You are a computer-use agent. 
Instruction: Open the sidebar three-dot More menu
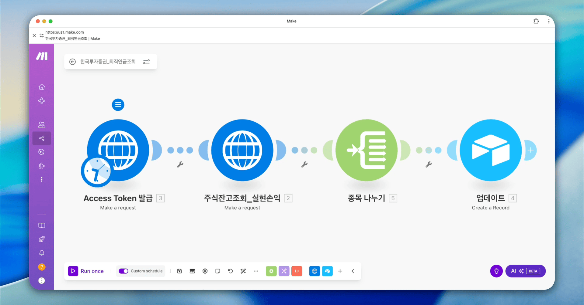42,179
